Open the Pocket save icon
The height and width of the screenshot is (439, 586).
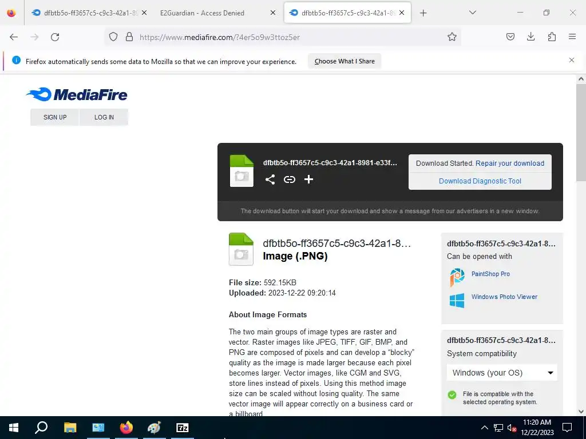(510, 37)
